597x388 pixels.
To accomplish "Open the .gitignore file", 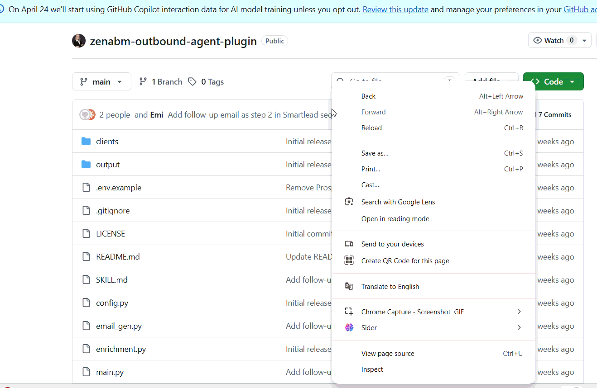I will (113, 211).
